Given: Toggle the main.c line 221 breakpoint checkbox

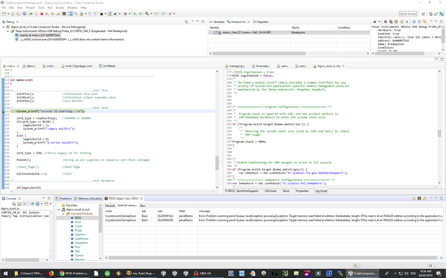Looking at the screenshot, I should tap(215, 33).
